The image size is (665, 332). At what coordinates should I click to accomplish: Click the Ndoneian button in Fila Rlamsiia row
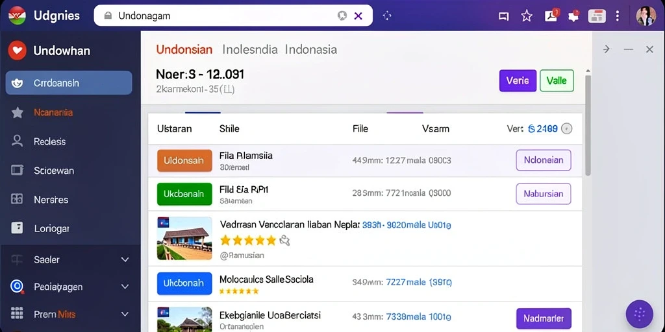(544, 160)
